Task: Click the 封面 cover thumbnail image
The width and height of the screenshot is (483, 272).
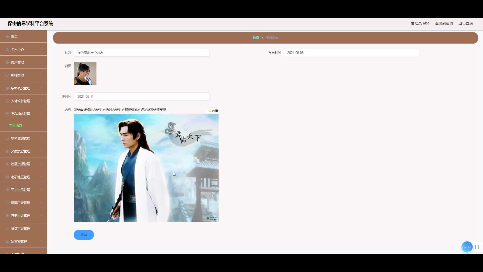Action: click(85, 73)
